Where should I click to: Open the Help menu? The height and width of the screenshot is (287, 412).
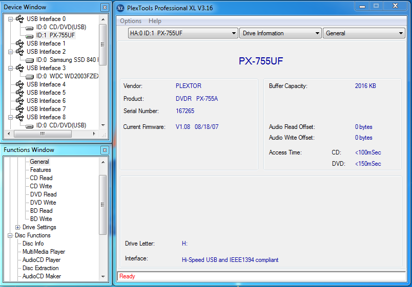(155, 21)
